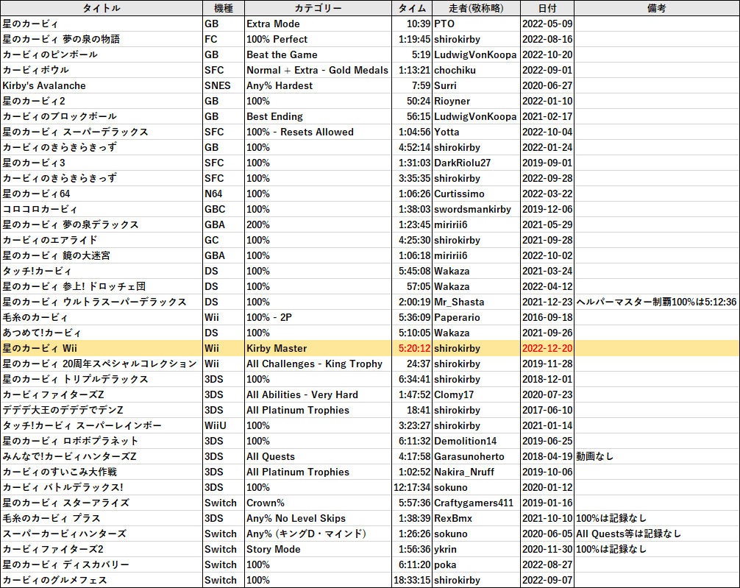The width and height of the screenshot is (740, 588).
Task: Click the GC platform cell
Action: coord(224,240)
